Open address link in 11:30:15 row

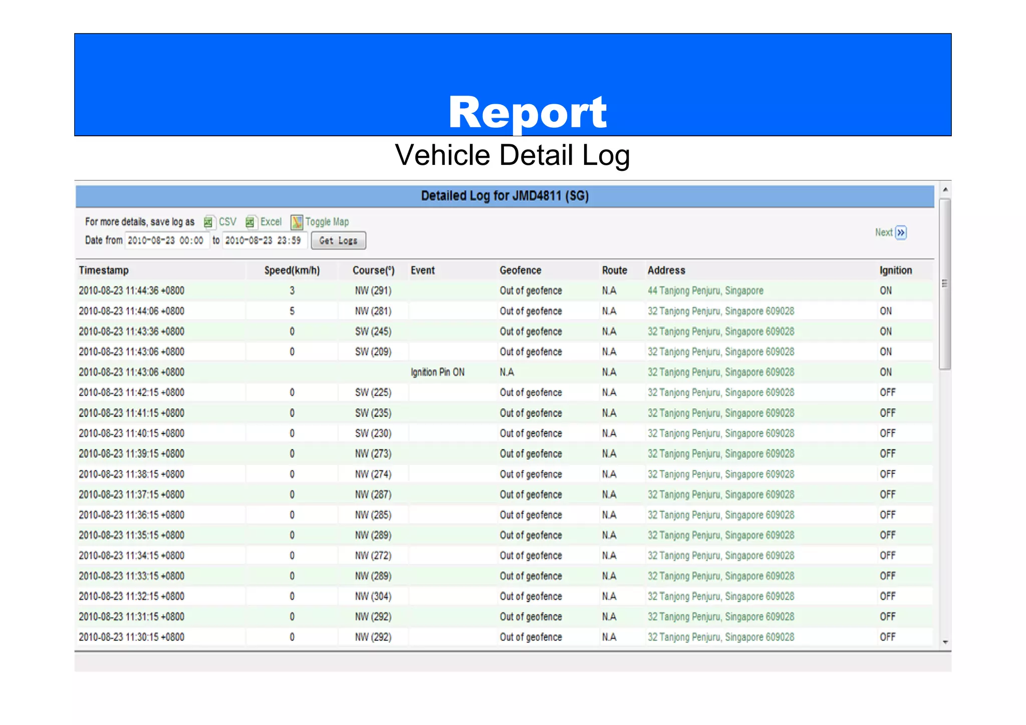pyautogui.click(x=721, y=637)
